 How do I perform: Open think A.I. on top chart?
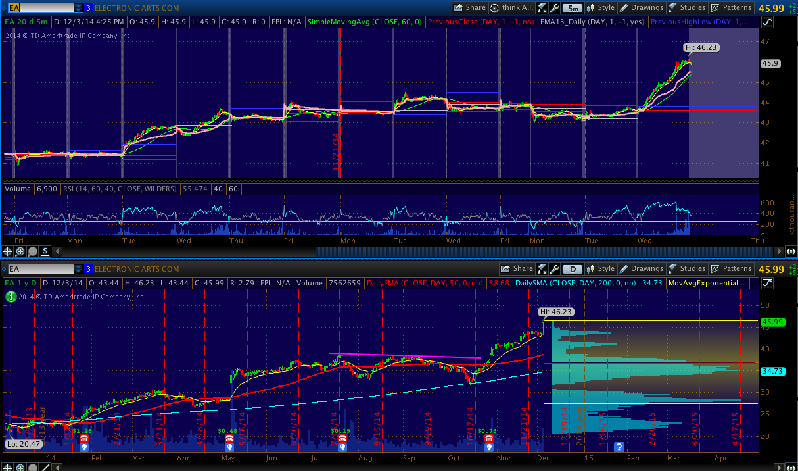513,8
